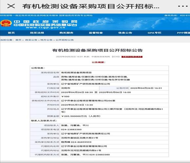Go to the 监督检查 menu item
The image size is (190, 163).
[96, 33]
